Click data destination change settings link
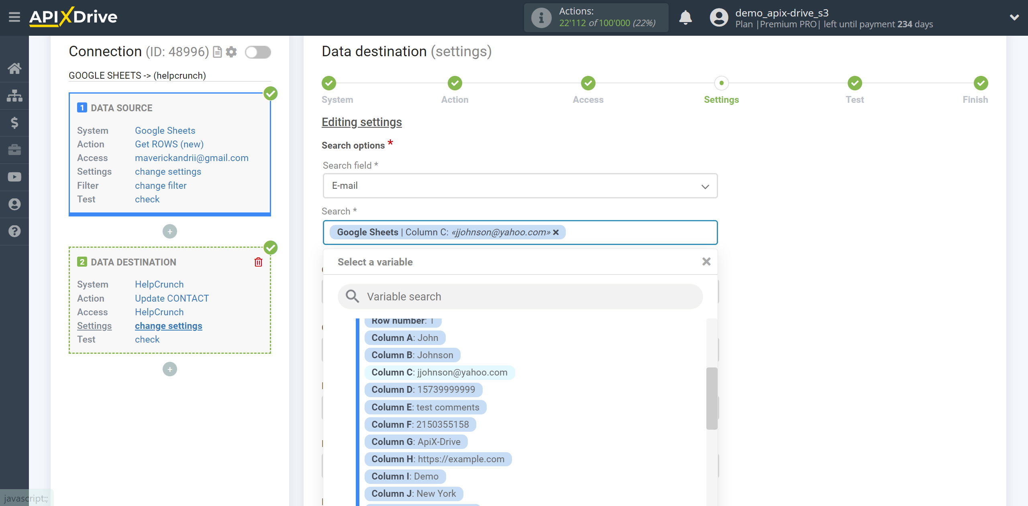 [x=169, y=326]
